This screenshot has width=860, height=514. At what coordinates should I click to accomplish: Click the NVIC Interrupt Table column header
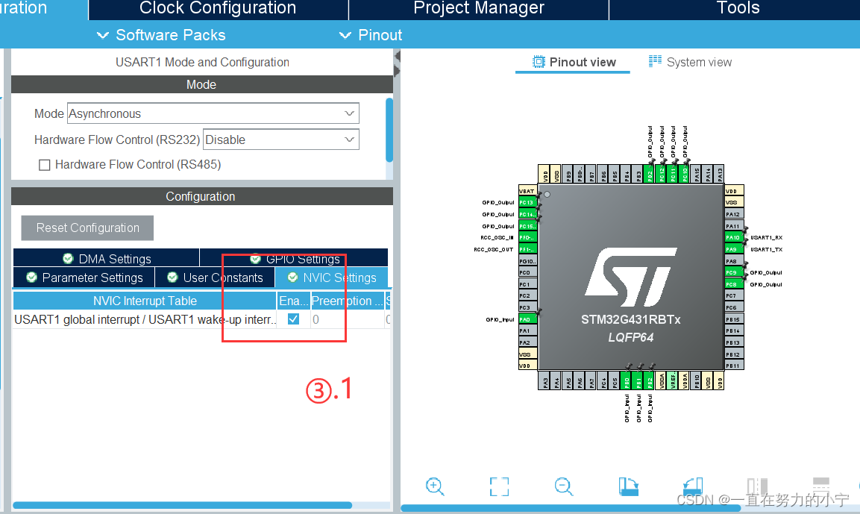pyautogui.click(x=145, y=301)
